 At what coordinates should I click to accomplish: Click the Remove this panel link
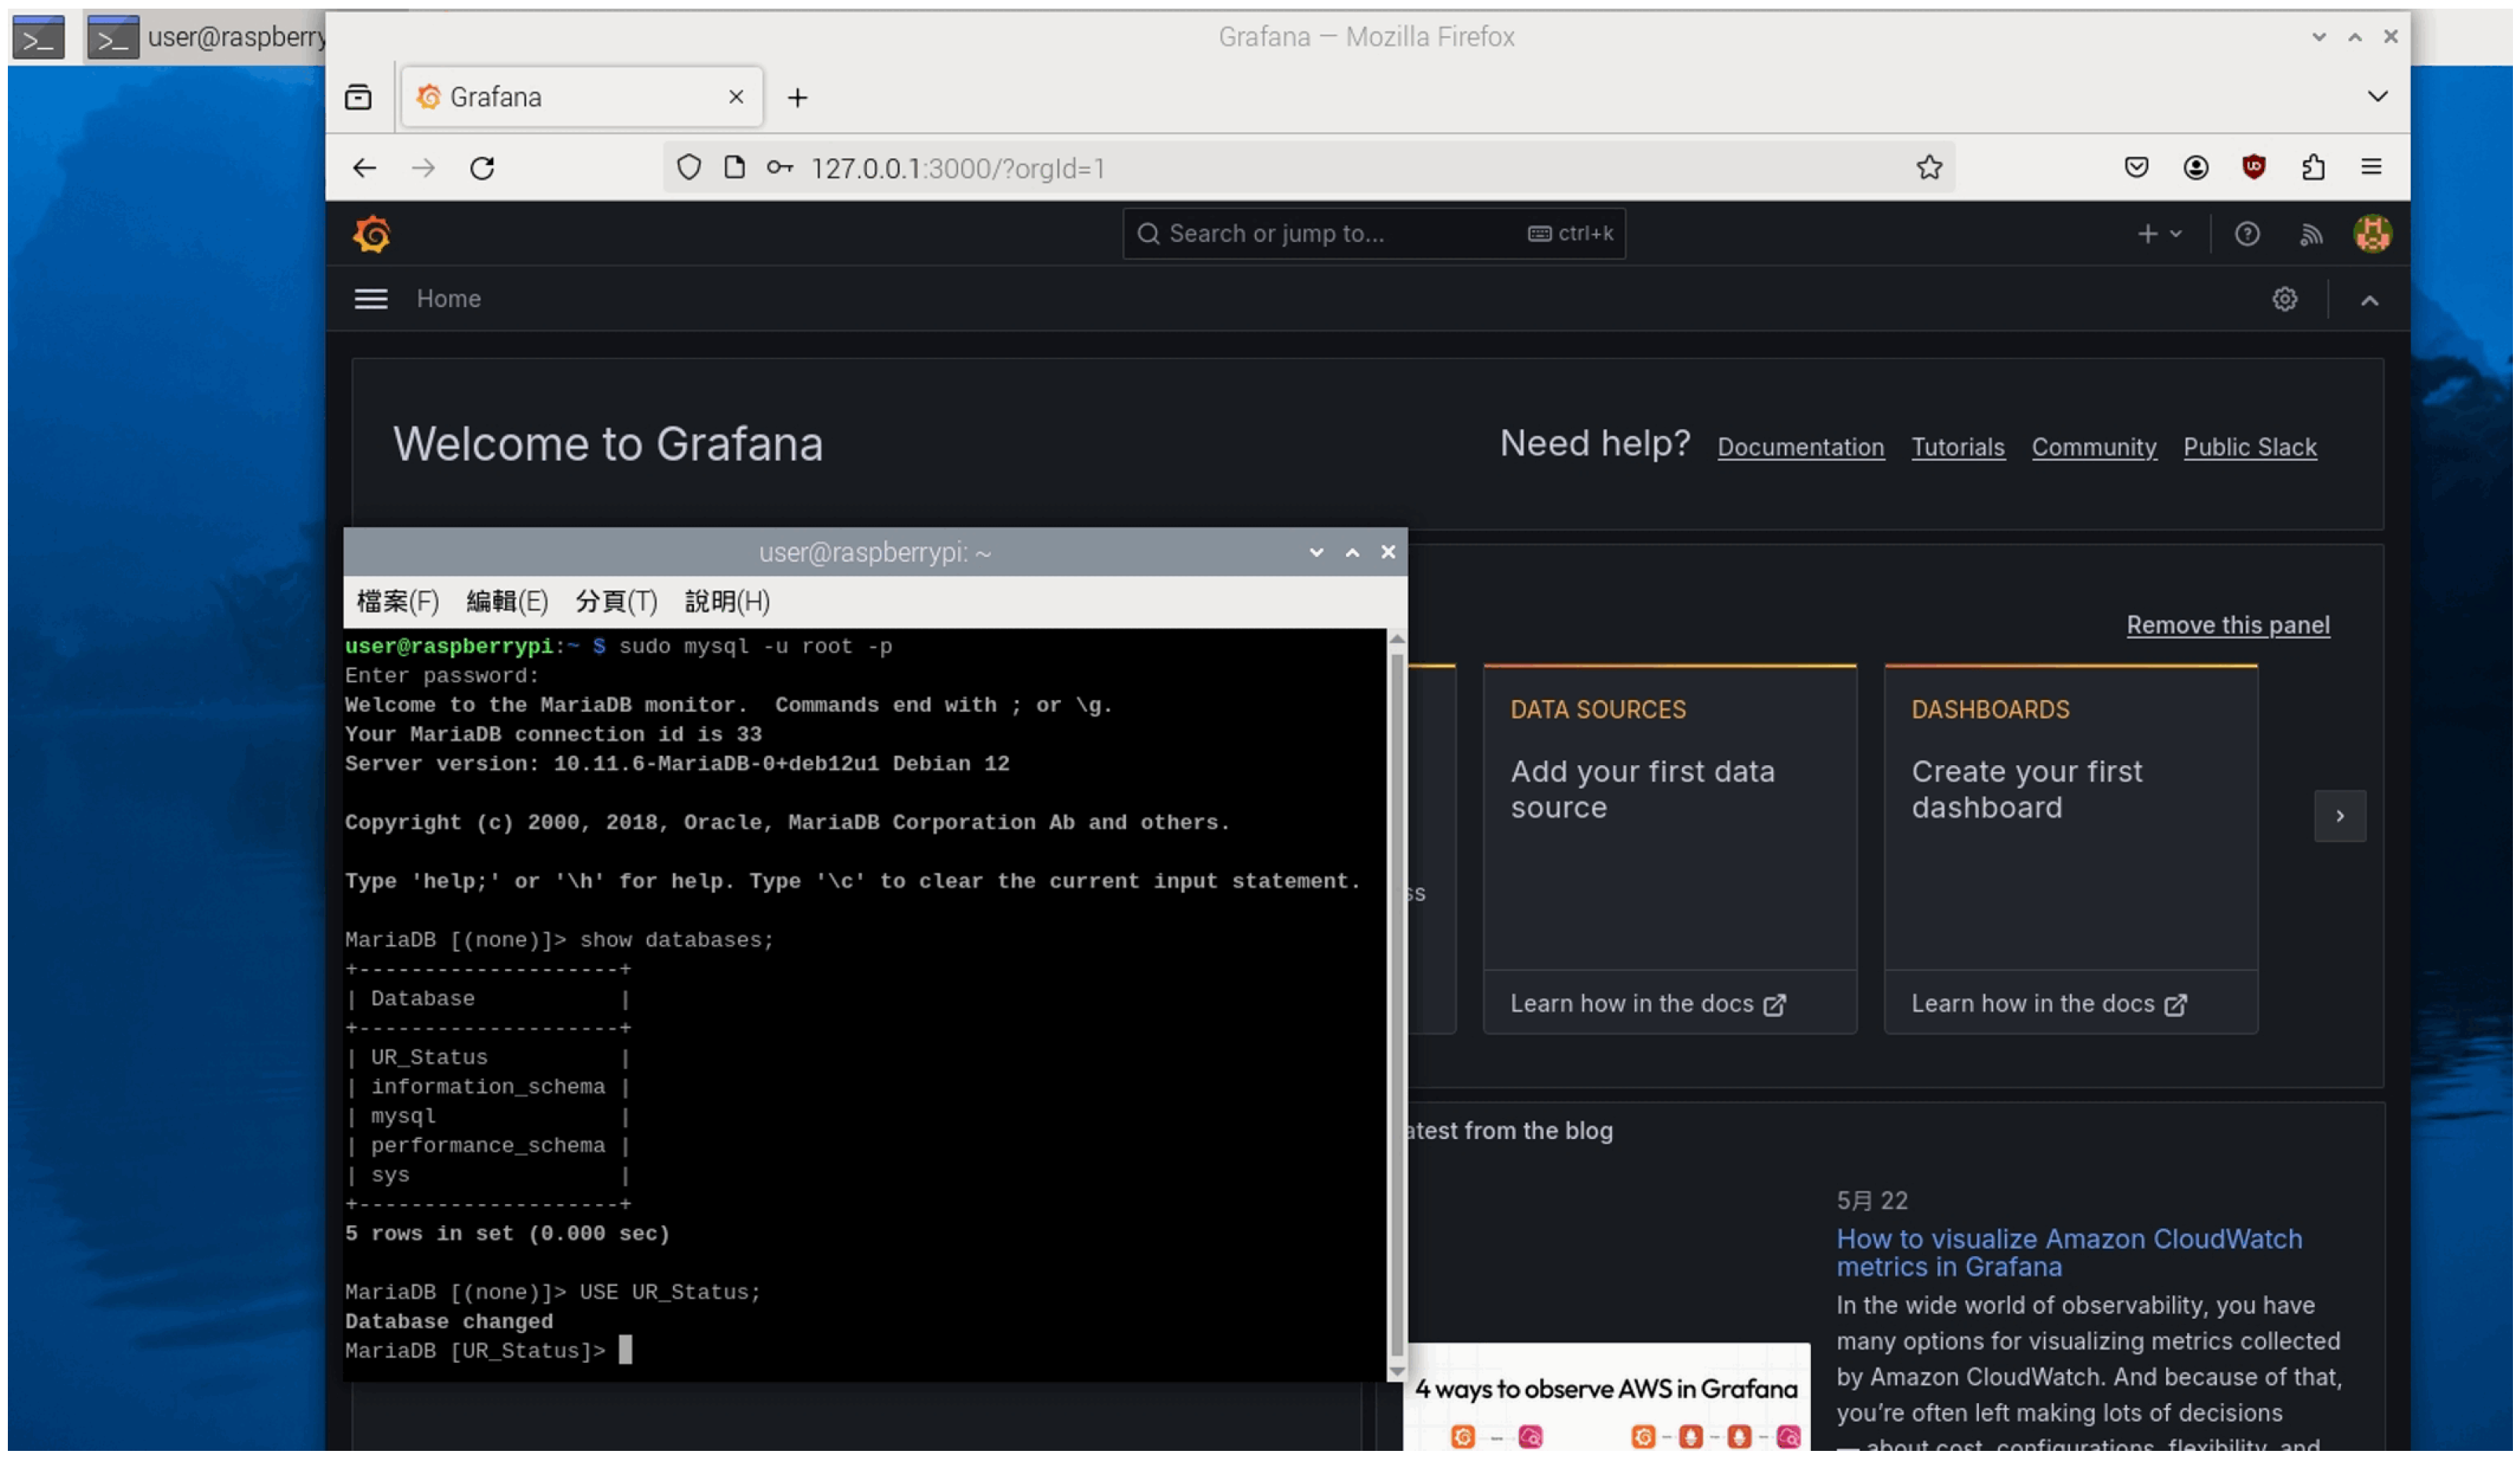pyautogui.click(x=2228, y=625)
